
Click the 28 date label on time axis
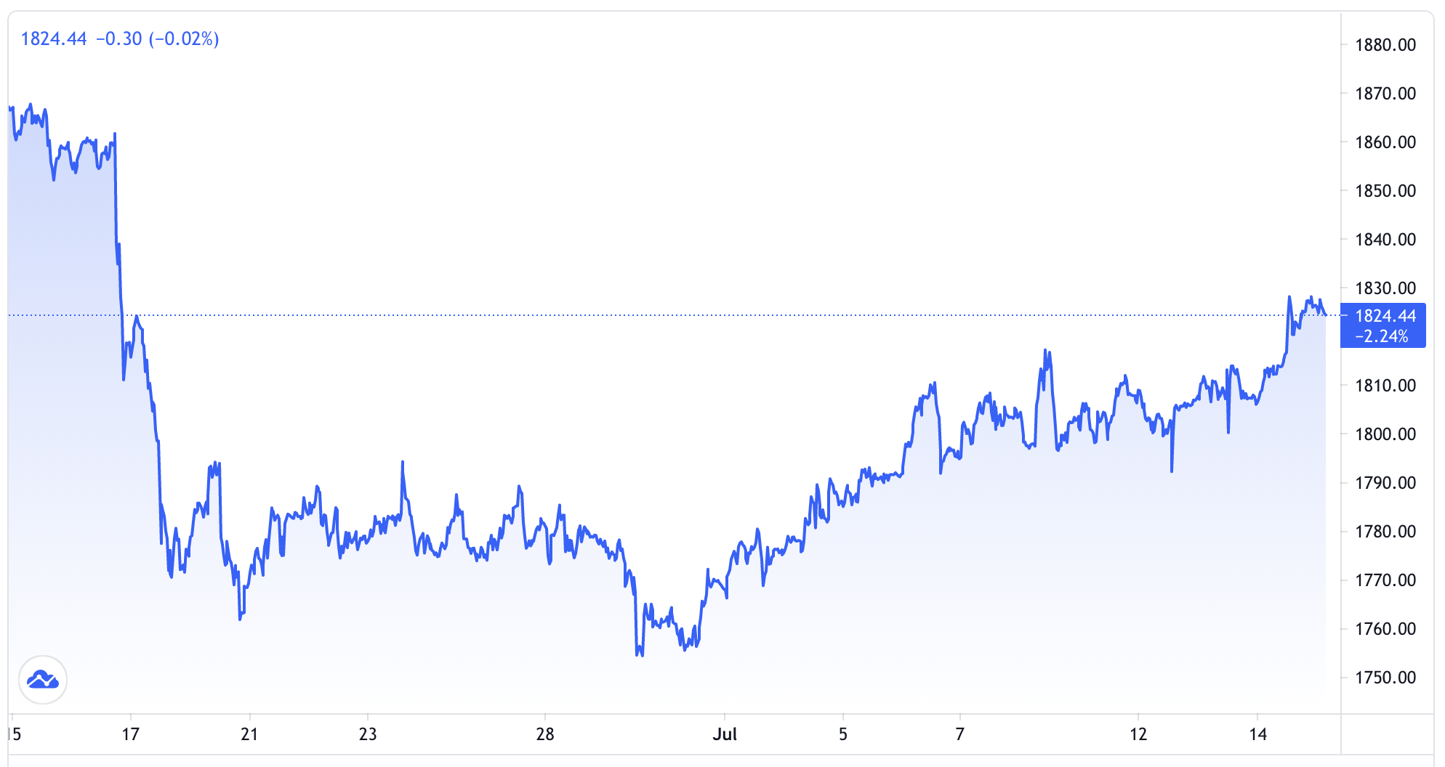coord(545,734)
